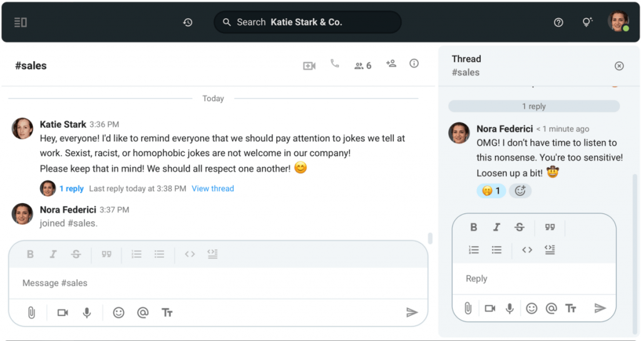
Task: Toggle strikethrough in thread reply editor
Action: click(x=519, y=228)
